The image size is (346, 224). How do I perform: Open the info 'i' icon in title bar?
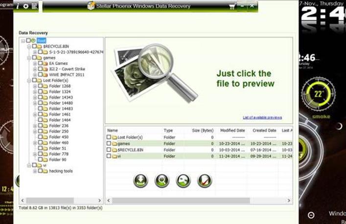coord(18,6)
